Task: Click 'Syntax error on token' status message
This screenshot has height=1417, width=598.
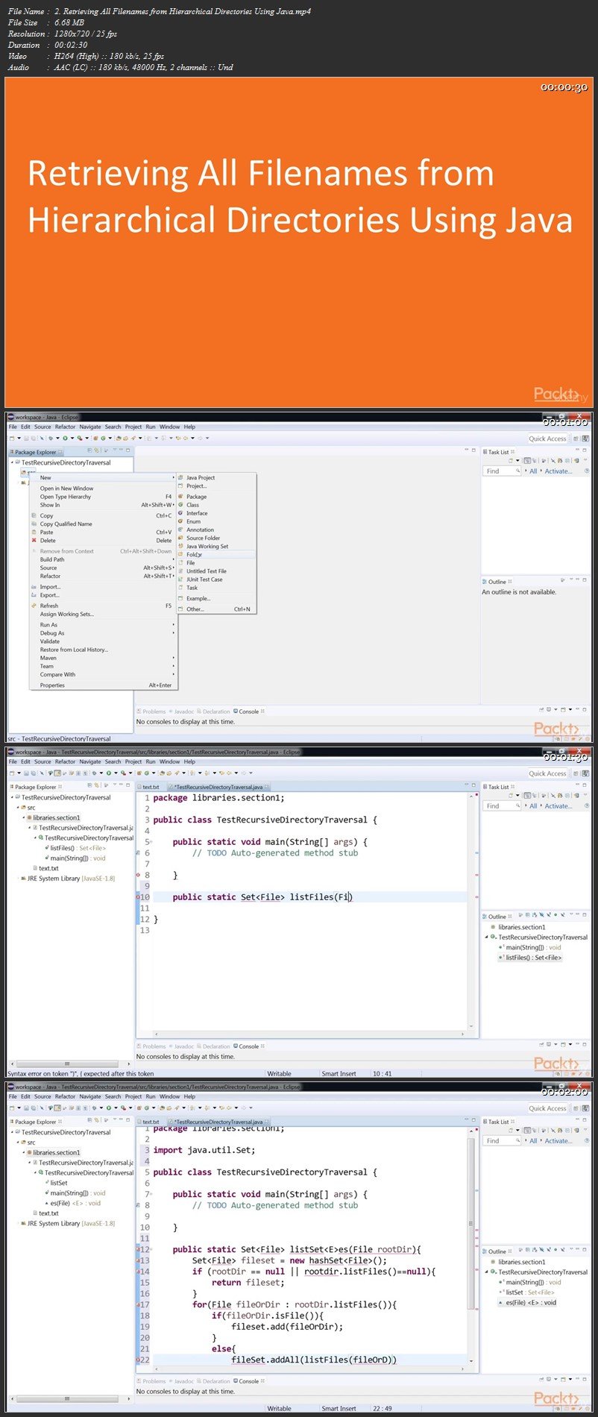Action: (x=81, y=1074)
